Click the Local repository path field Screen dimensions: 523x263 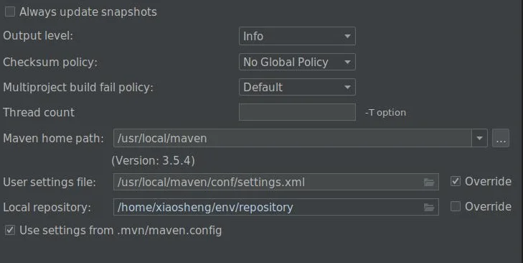[x=275, y=207]
